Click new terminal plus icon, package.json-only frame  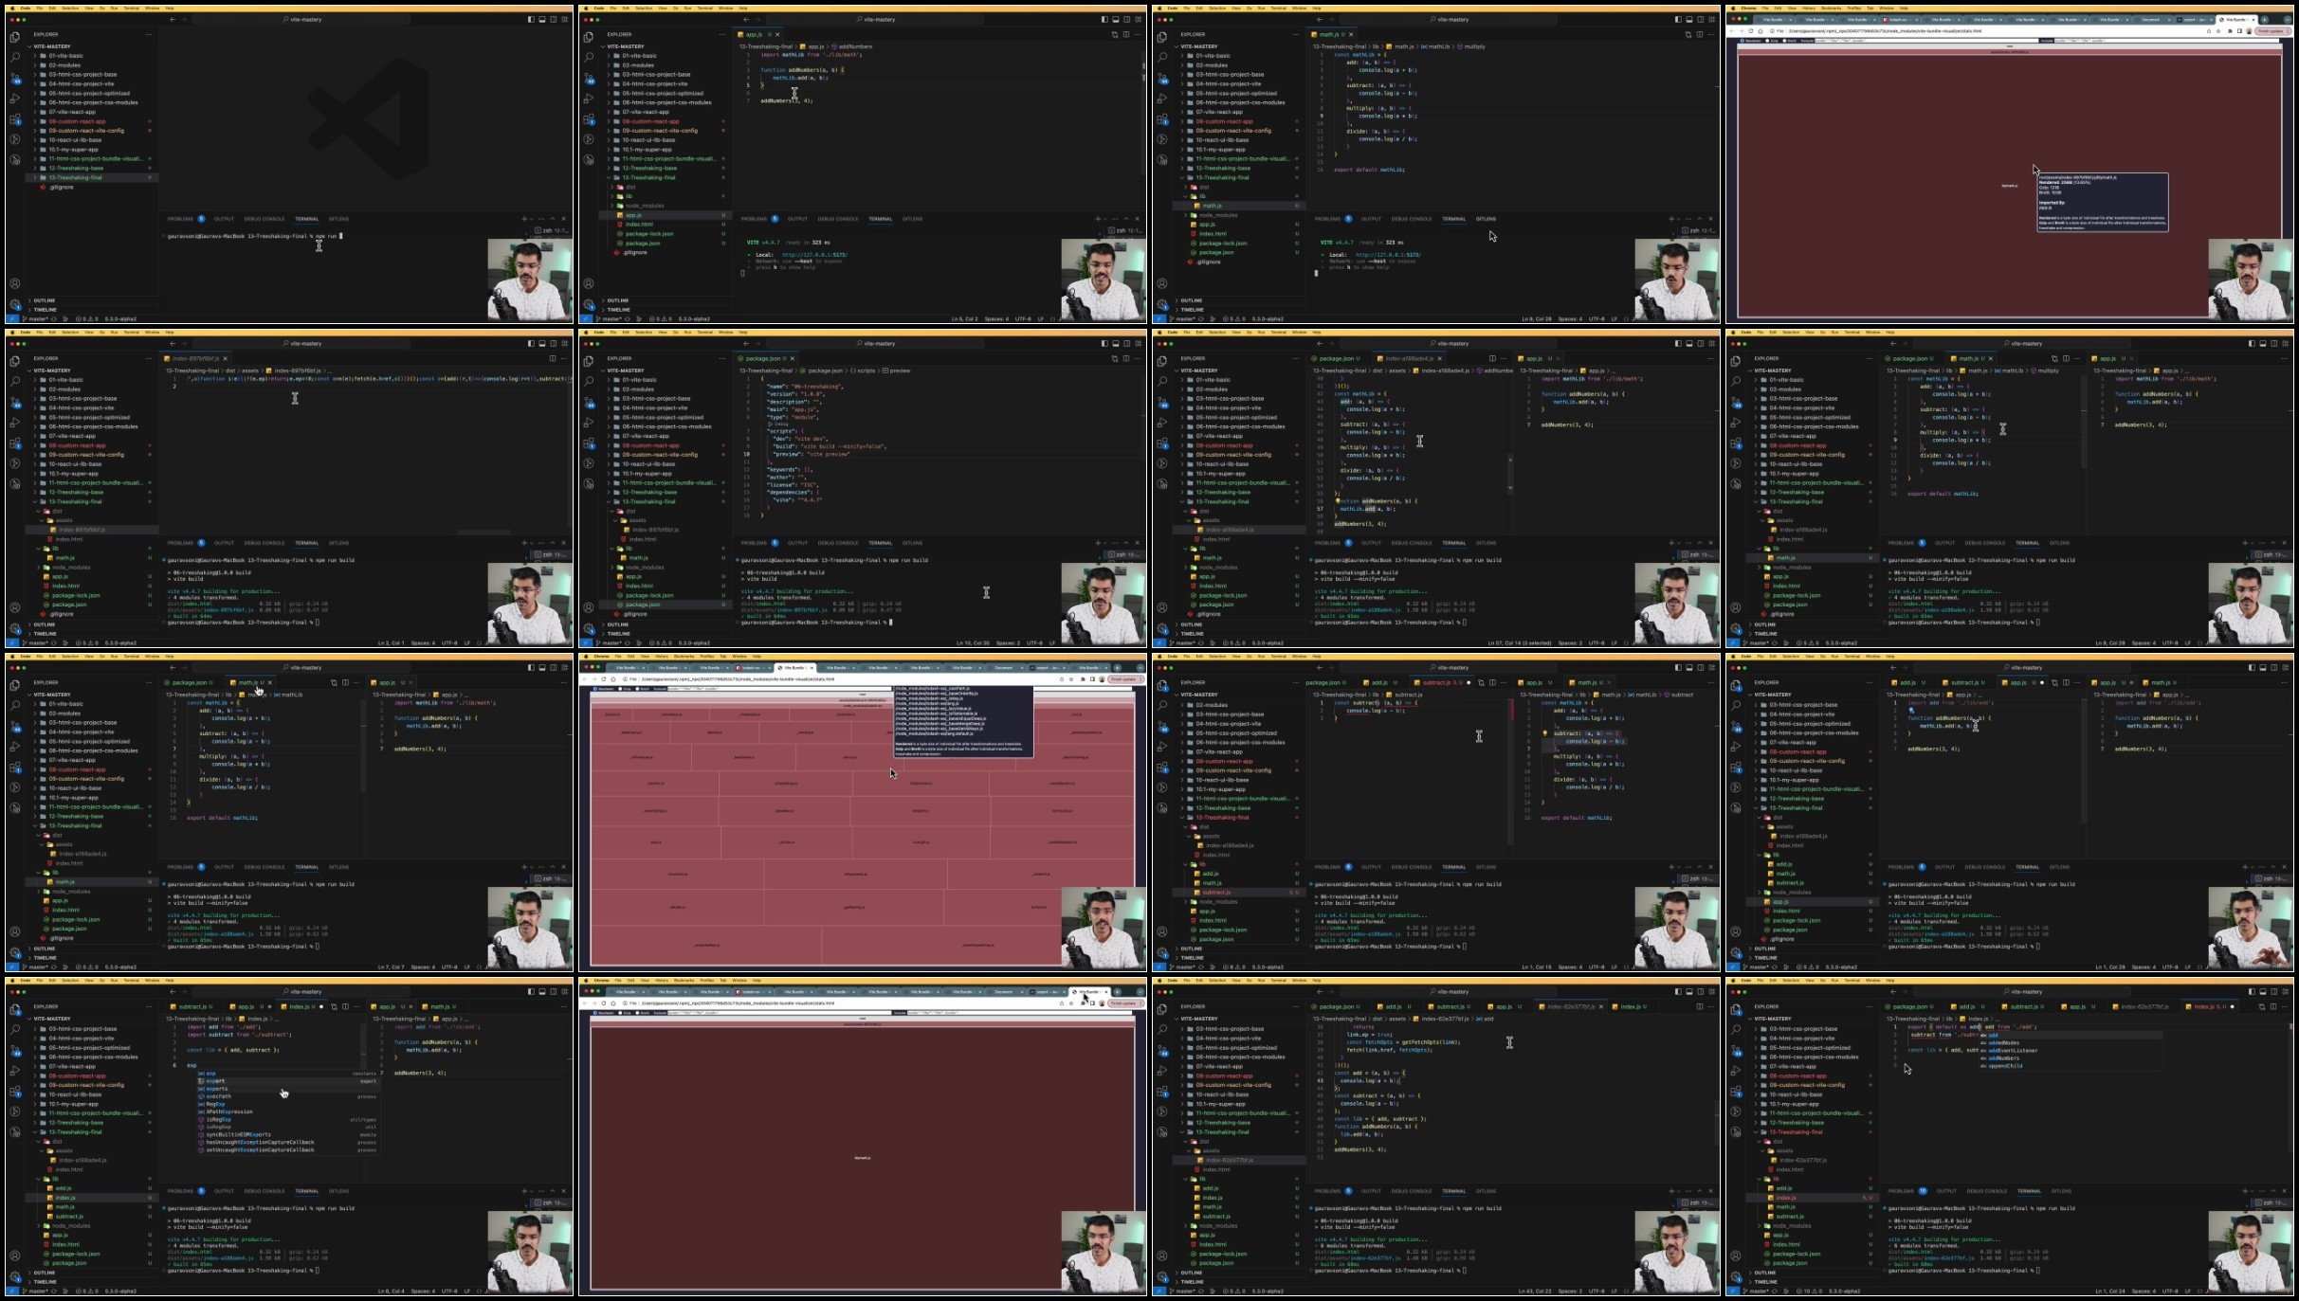coord(1098,543)
